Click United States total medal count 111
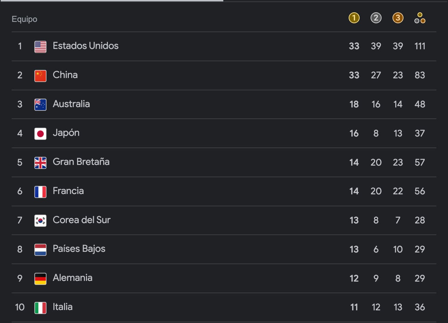This screenshot has height=323, width=448. coord(420,46)
